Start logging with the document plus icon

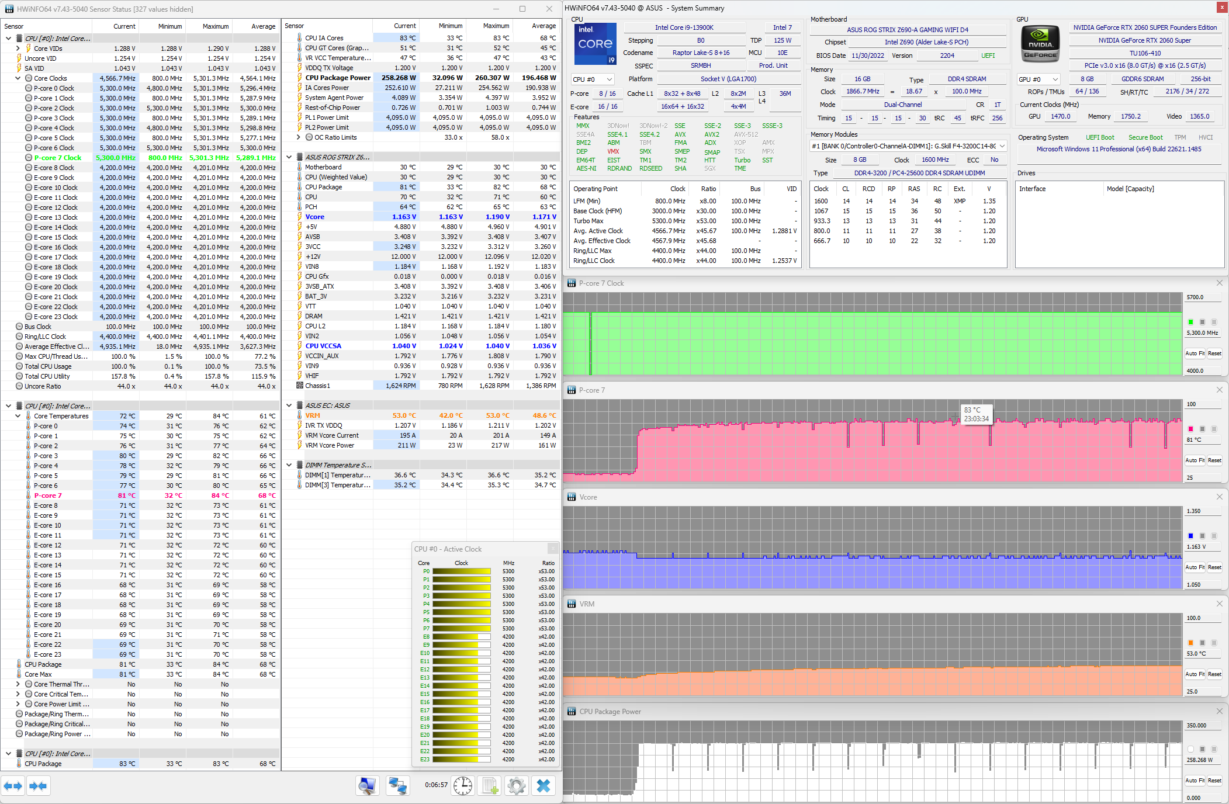click(x=490, y=786)
